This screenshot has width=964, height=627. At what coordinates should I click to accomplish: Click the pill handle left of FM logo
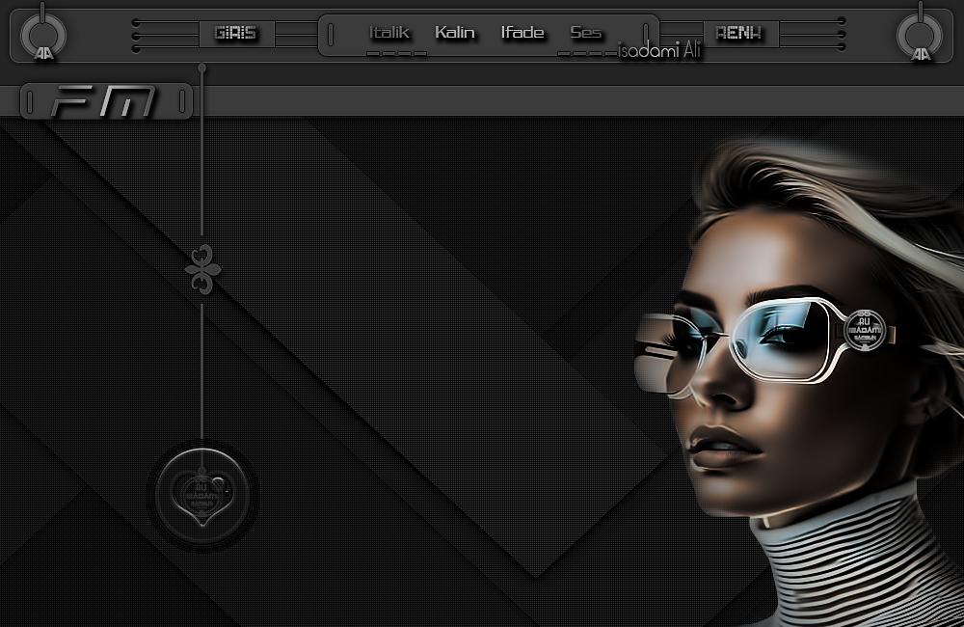tap(30, 101)
